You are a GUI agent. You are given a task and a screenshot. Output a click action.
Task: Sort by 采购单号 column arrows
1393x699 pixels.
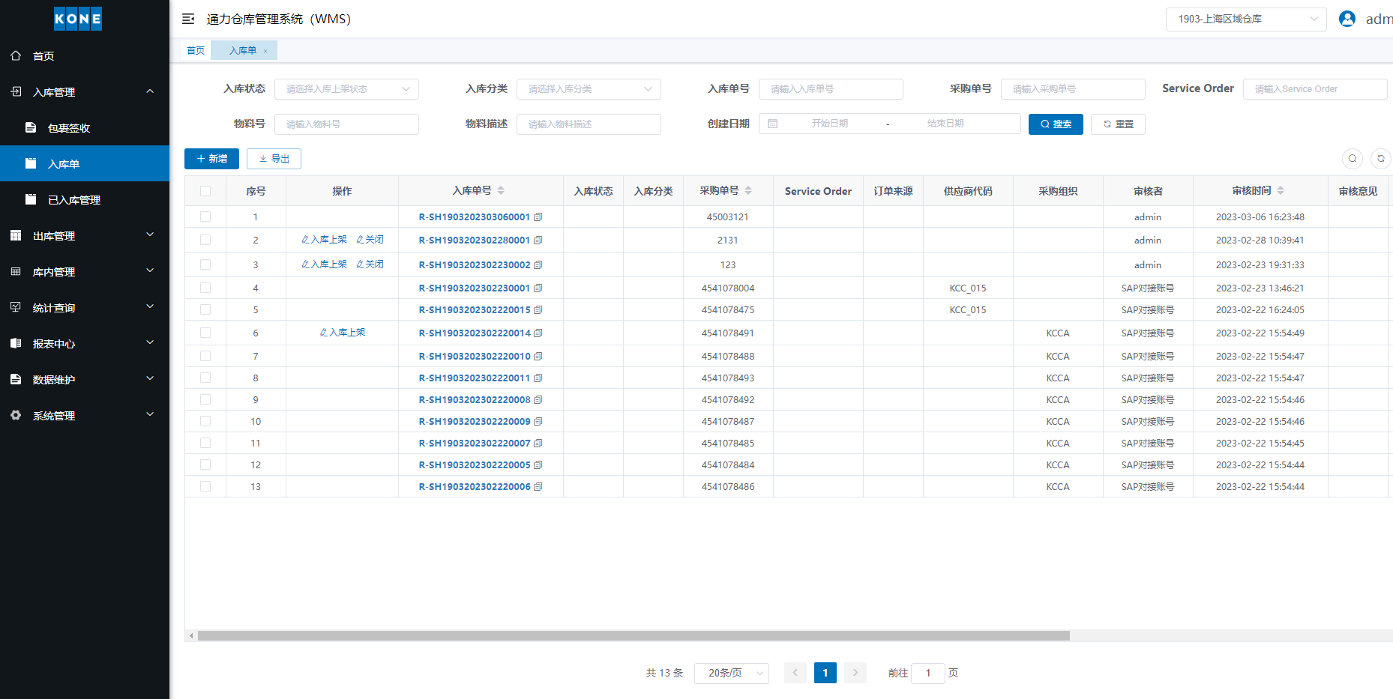[x=748, y=190]
